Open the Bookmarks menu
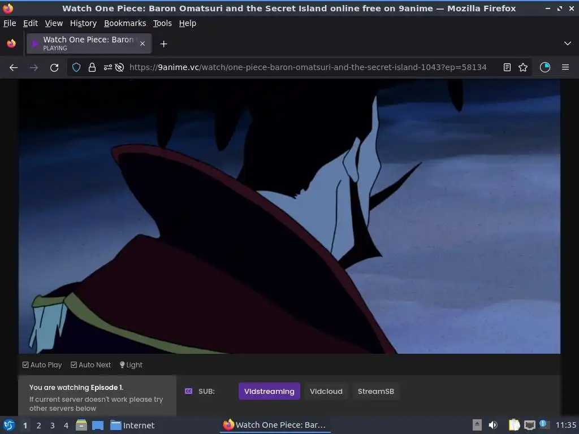Viewport: 579px width, 434px height. (125, 23)
